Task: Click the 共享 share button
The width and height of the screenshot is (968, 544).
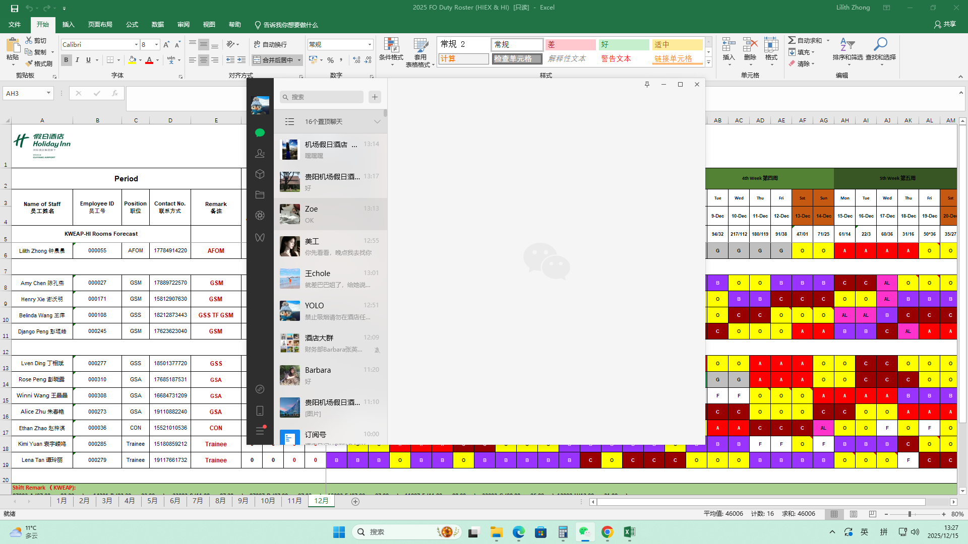Action: point(945,24)
